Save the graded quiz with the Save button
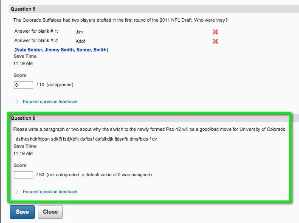Screen dimensions: 299x223 pyautogui.click(x=23, y=212)
